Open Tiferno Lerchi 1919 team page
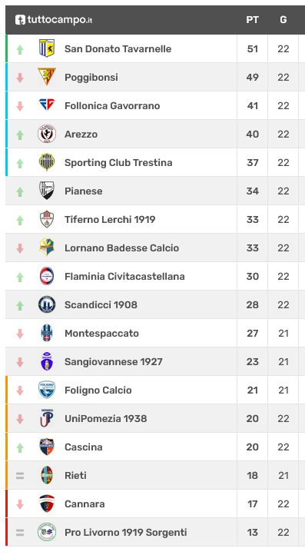The width and height of the screenshot is (305, 555). 110,219
